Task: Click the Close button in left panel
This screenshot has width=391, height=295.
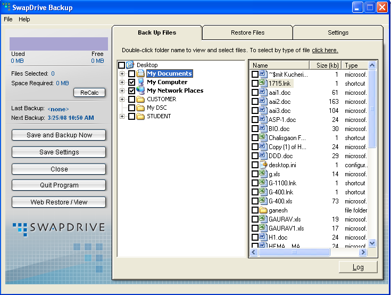Action: pos(59,169)
